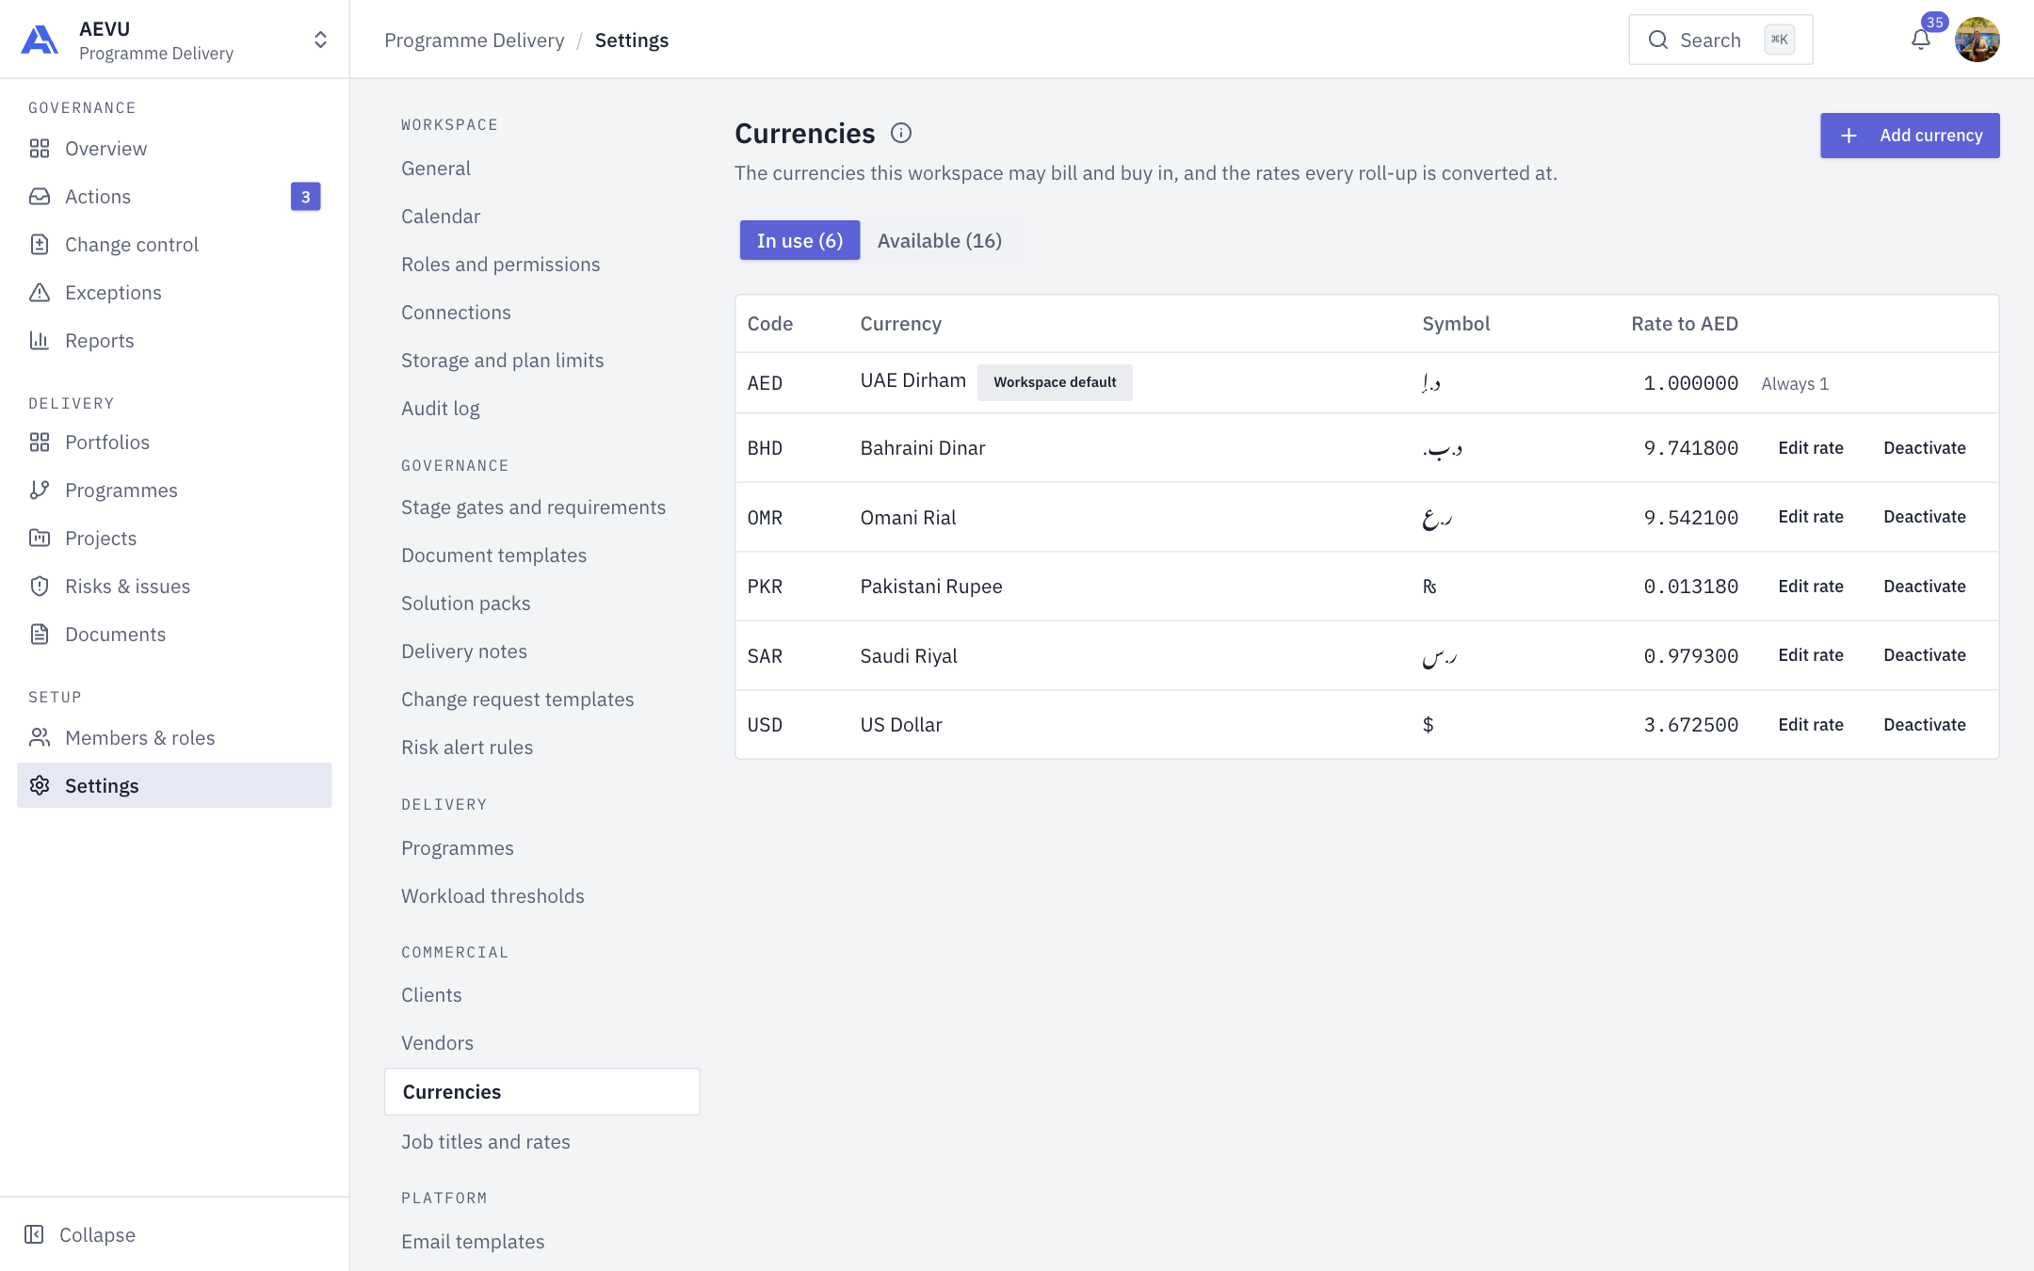Image resolution: width=2034 pixels, height=1271 pixels.
Task: Open Risks & issues in the sidebar
Action: coord(174,587)
